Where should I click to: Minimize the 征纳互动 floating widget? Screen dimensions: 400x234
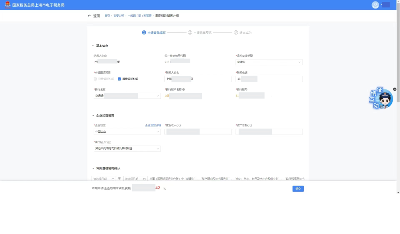pyautogui.click(x=394, y=89)
